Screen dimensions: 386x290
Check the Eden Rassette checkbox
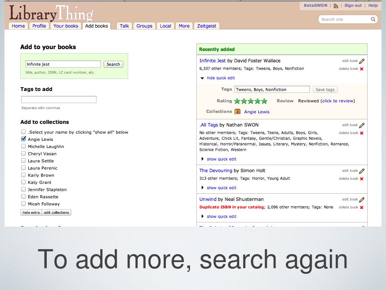pos(23,196)
